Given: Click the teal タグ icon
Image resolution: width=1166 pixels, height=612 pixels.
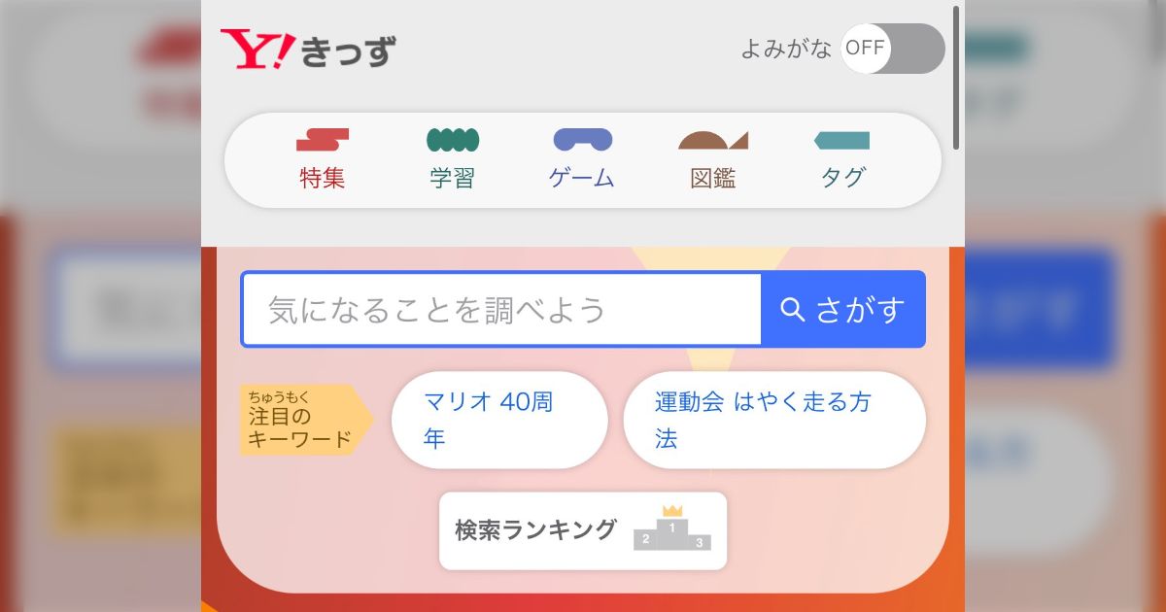Looking at the screenshot, I should (842, 141).
